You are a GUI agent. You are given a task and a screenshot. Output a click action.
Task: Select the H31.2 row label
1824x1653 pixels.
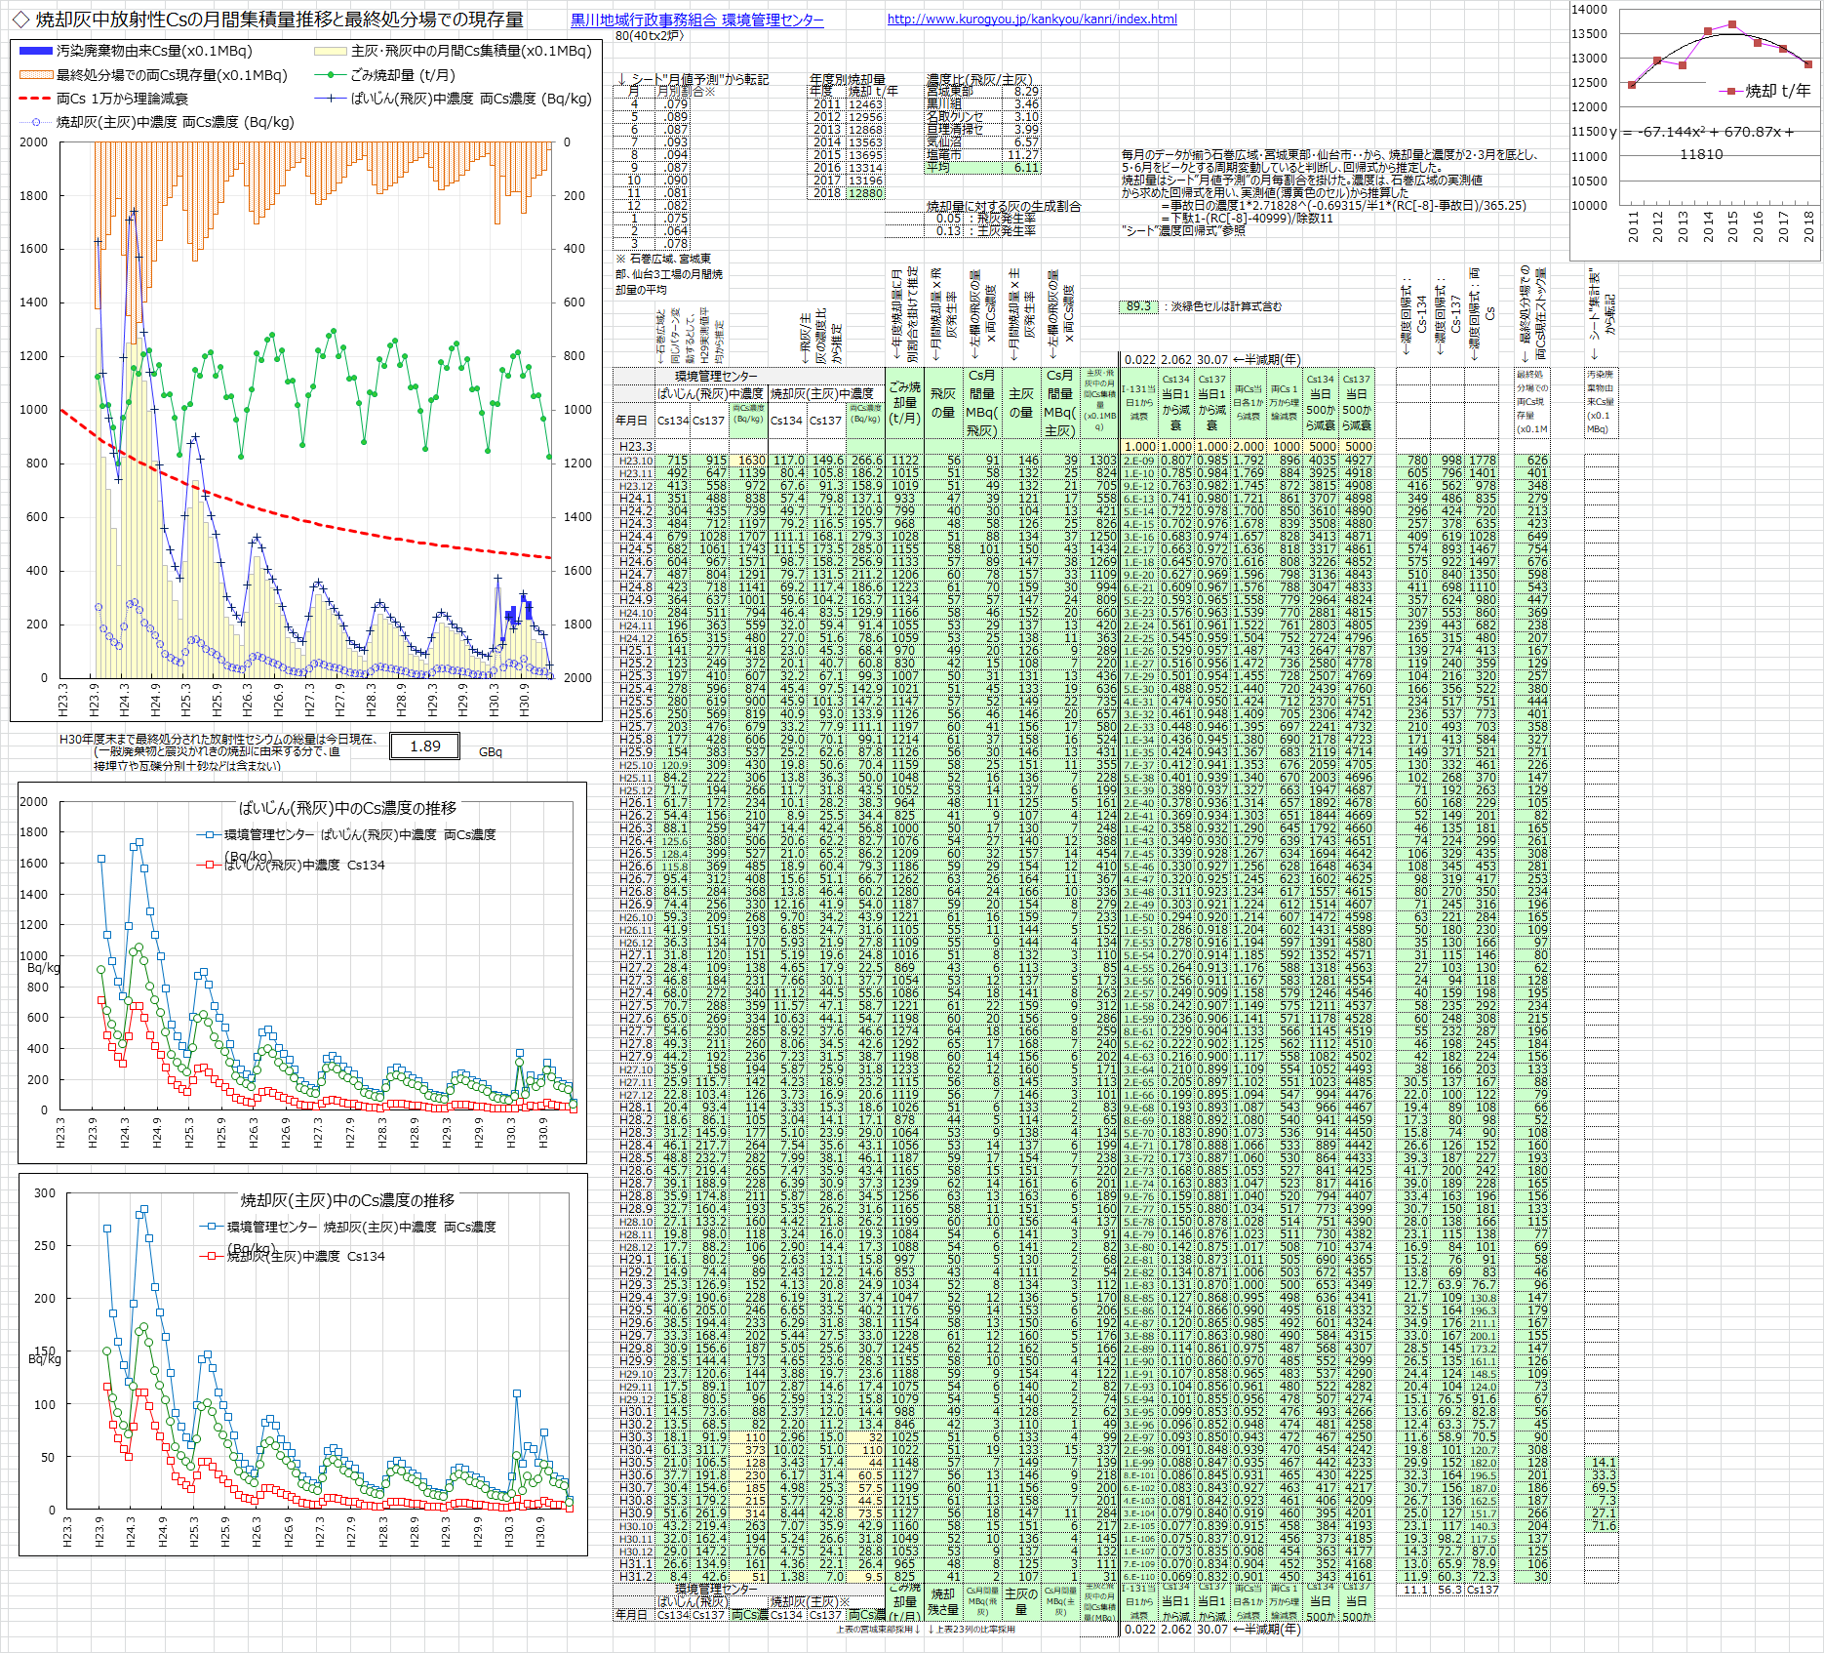635,1576
